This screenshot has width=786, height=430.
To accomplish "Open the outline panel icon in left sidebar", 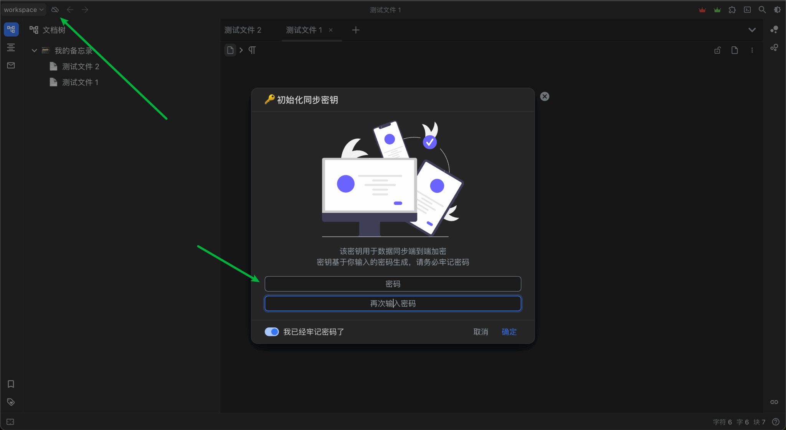I will (11, 48).
